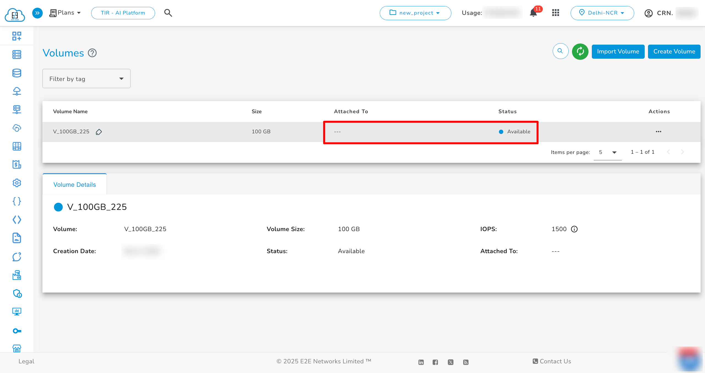Click the magnifier search icon in top bar
This screenshot has width=705, height=373.
[168, 13]
